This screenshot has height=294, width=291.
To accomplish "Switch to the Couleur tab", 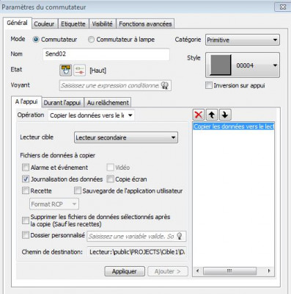I will click(x=44, y=24).
